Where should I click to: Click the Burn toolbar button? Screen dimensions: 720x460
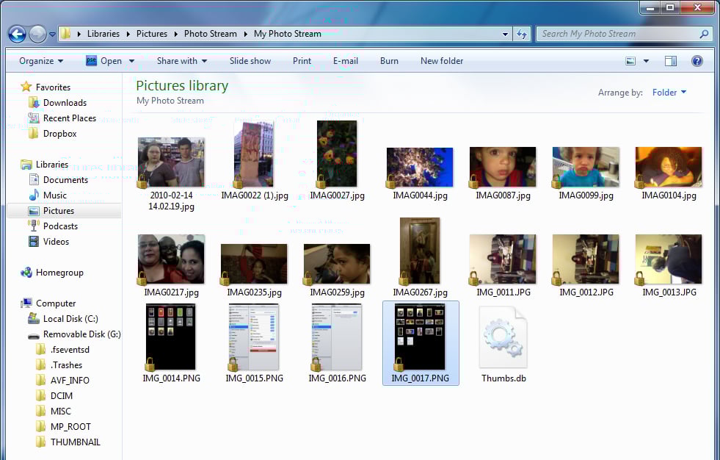click(389, 61)
